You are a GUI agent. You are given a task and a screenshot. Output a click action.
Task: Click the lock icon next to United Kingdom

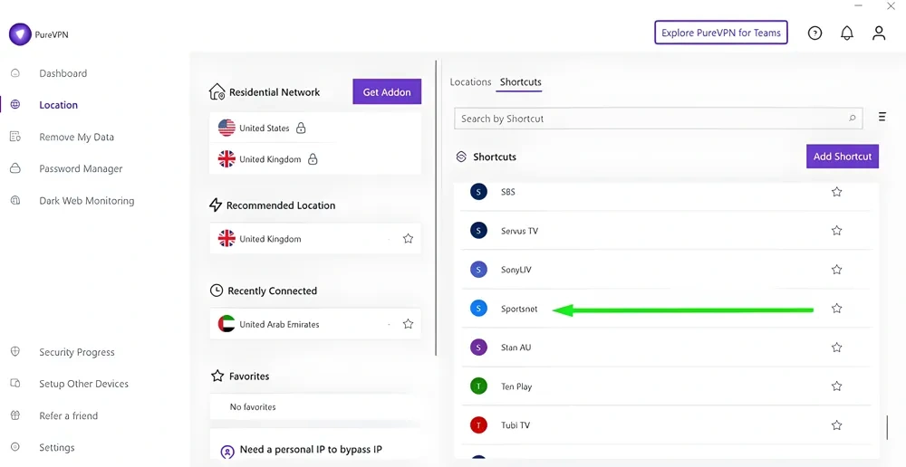313,158
